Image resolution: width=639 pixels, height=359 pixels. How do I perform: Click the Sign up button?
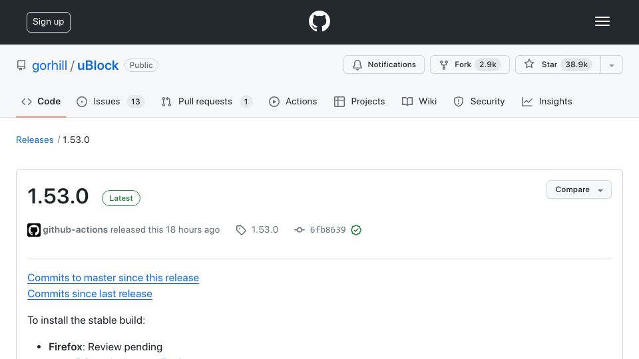(x=49, y=22)
